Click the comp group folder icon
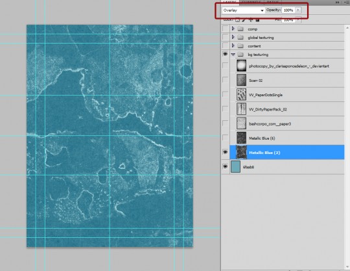The width and height of the screenshot is (350, 271). pos(240,29)
